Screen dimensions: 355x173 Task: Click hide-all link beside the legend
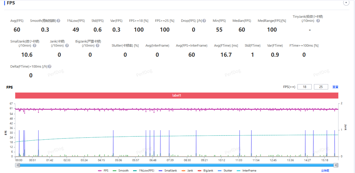click(325, 171)
